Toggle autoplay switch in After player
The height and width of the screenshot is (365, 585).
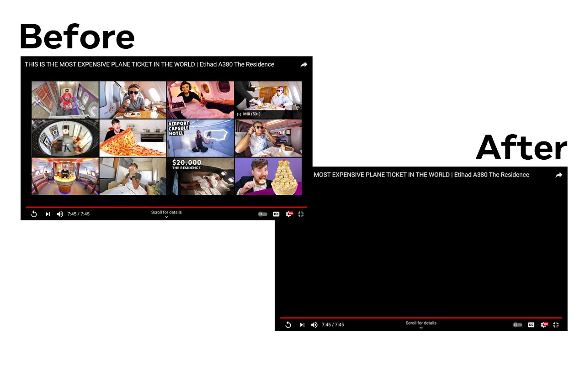517,325
